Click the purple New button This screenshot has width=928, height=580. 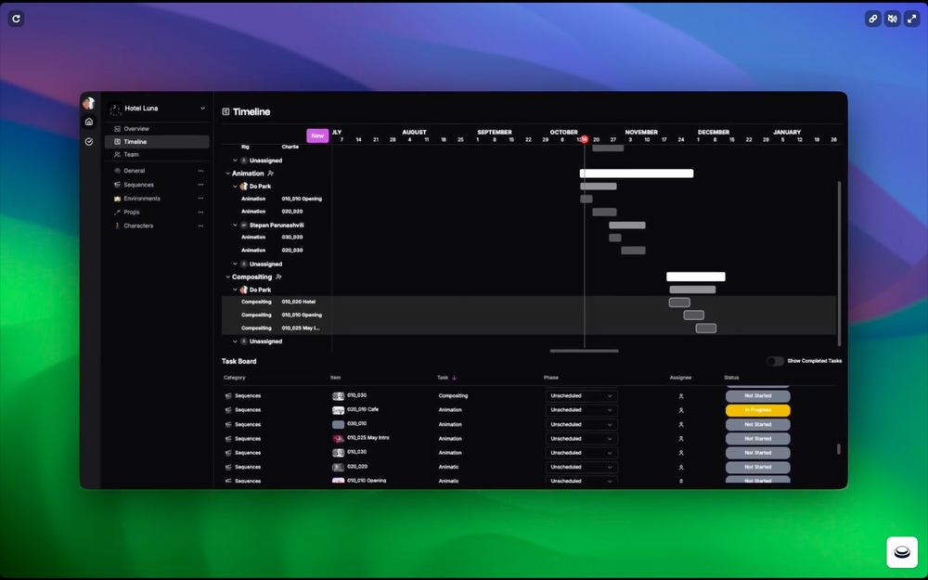coord(317,135)
